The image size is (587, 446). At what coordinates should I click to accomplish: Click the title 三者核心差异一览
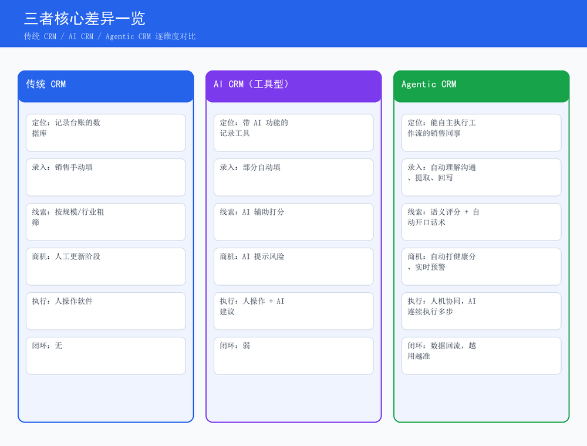coord(85,18)
